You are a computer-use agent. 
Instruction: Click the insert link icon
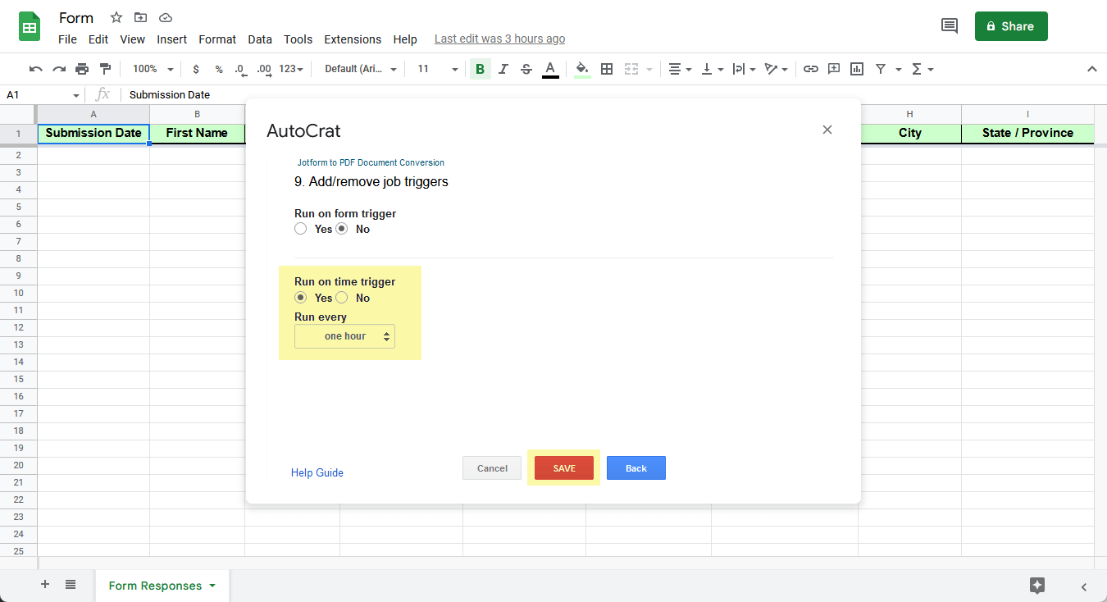(810, 69)
